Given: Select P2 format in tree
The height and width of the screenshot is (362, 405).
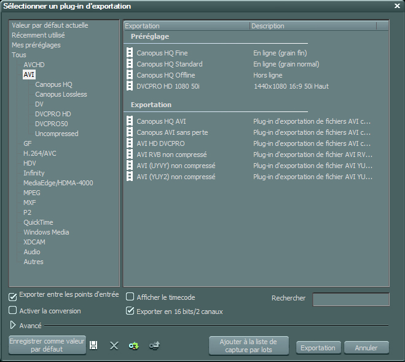Looking at the screenshot, I should pyautogui.click(x=28, y=212).
